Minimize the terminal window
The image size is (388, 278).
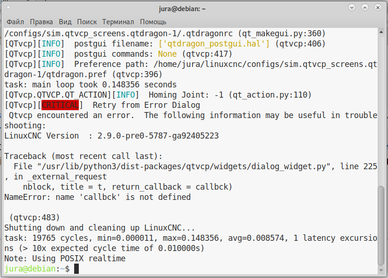[352, 7]
